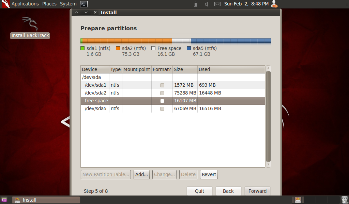Viewport: 349px width, 204px height.
Task: Click the partition list scrollbar up arrow
Action: (x=268, y=68)
